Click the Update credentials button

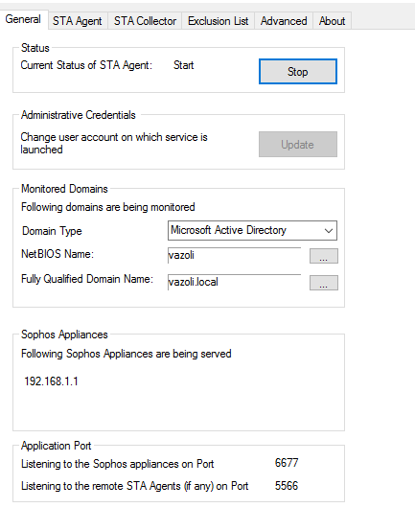298,145
